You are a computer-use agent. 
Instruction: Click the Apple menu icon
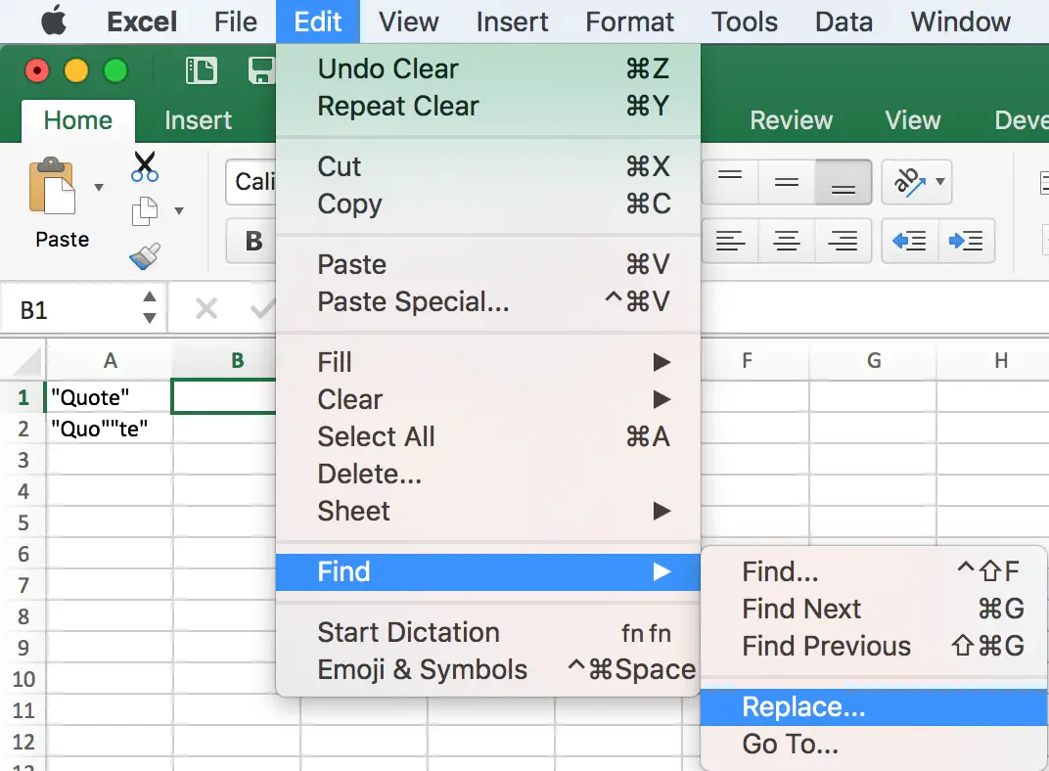tap(54, 21)
